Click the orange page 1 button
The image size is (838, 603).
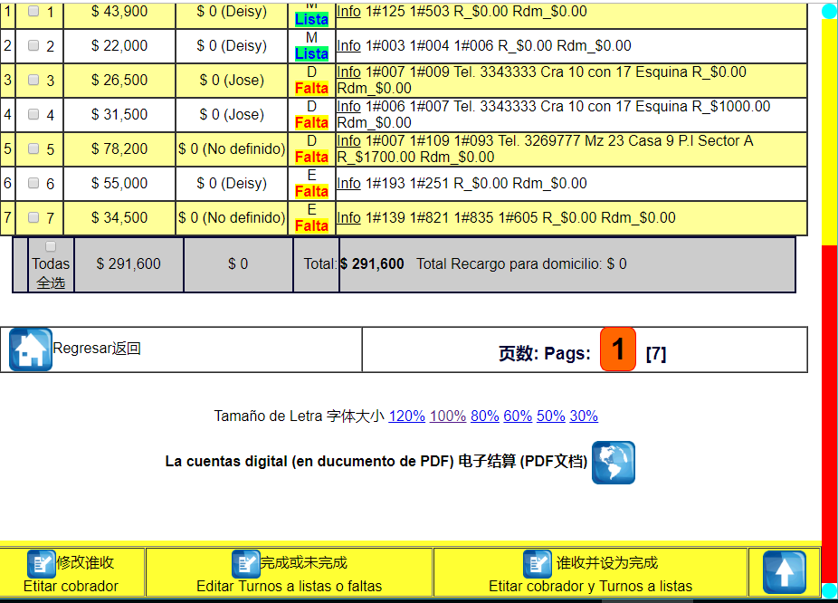(x=618, y=349)
